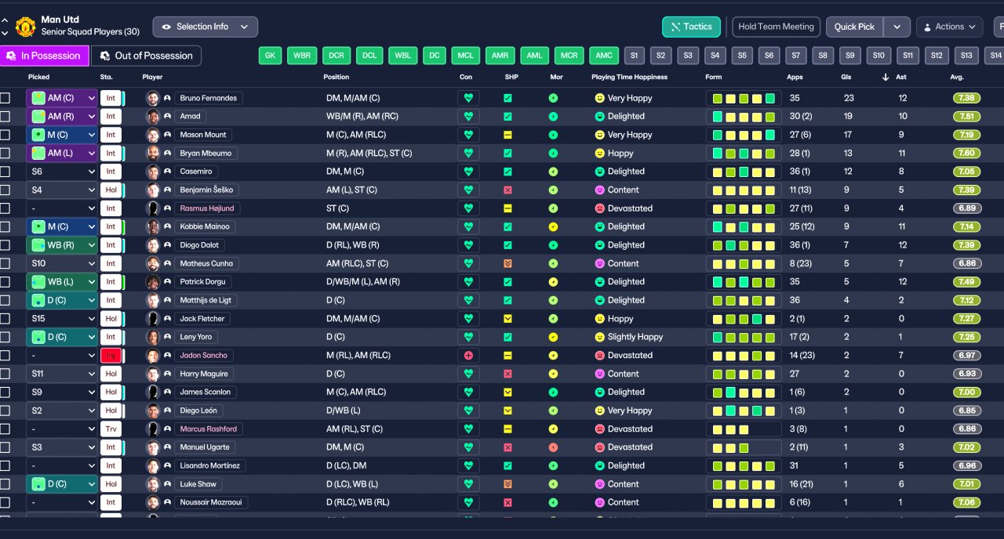Viewport: 1004px width, 539px height.
Task: Tick the checkbox for Casemiro
Action: tap(5, 172)
